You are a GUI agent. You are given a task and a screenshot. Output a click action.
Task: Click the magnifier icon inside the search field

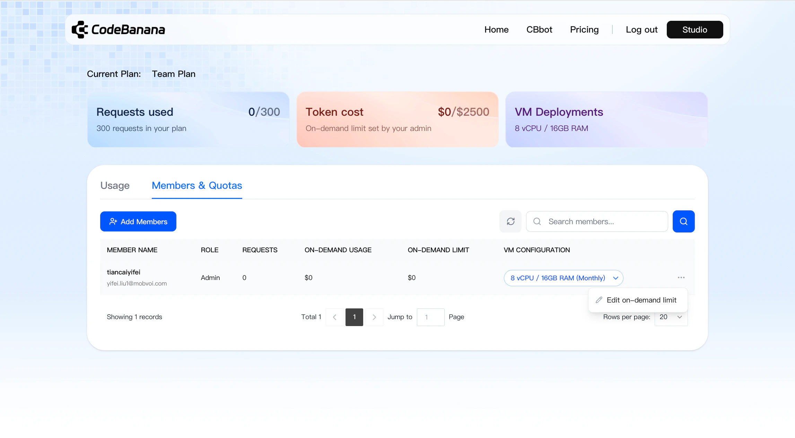coord(537,221)
